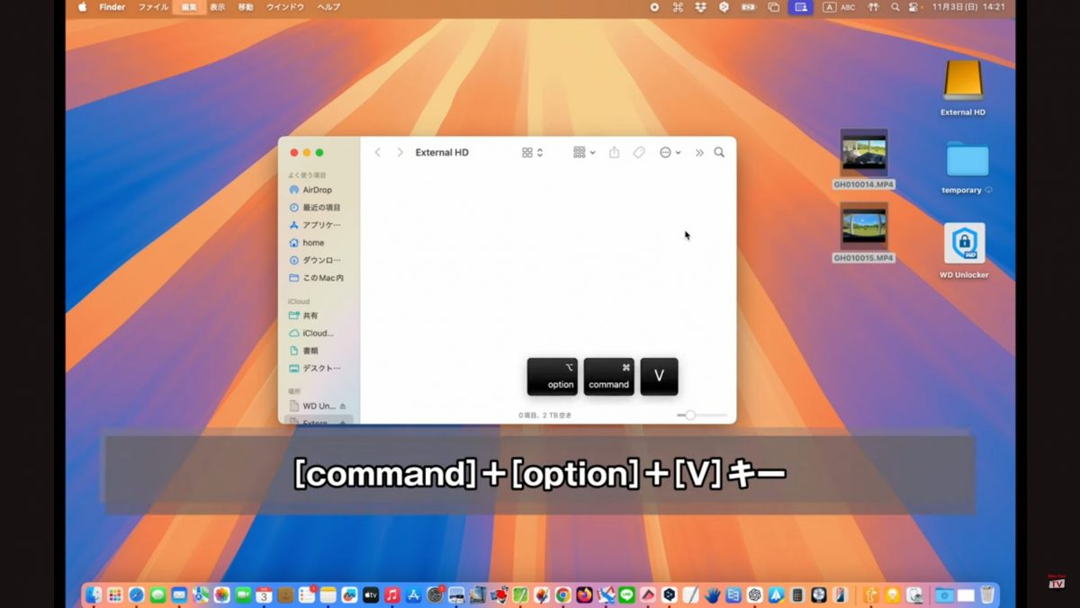Image resolution: width=1080 pixels, height=608 pixels.
Task: Open the 編集 menu
Action: (189, 7)
